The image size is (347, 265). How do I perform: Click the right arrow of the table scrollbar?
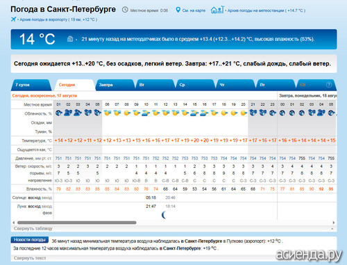[x=334, y=223]
